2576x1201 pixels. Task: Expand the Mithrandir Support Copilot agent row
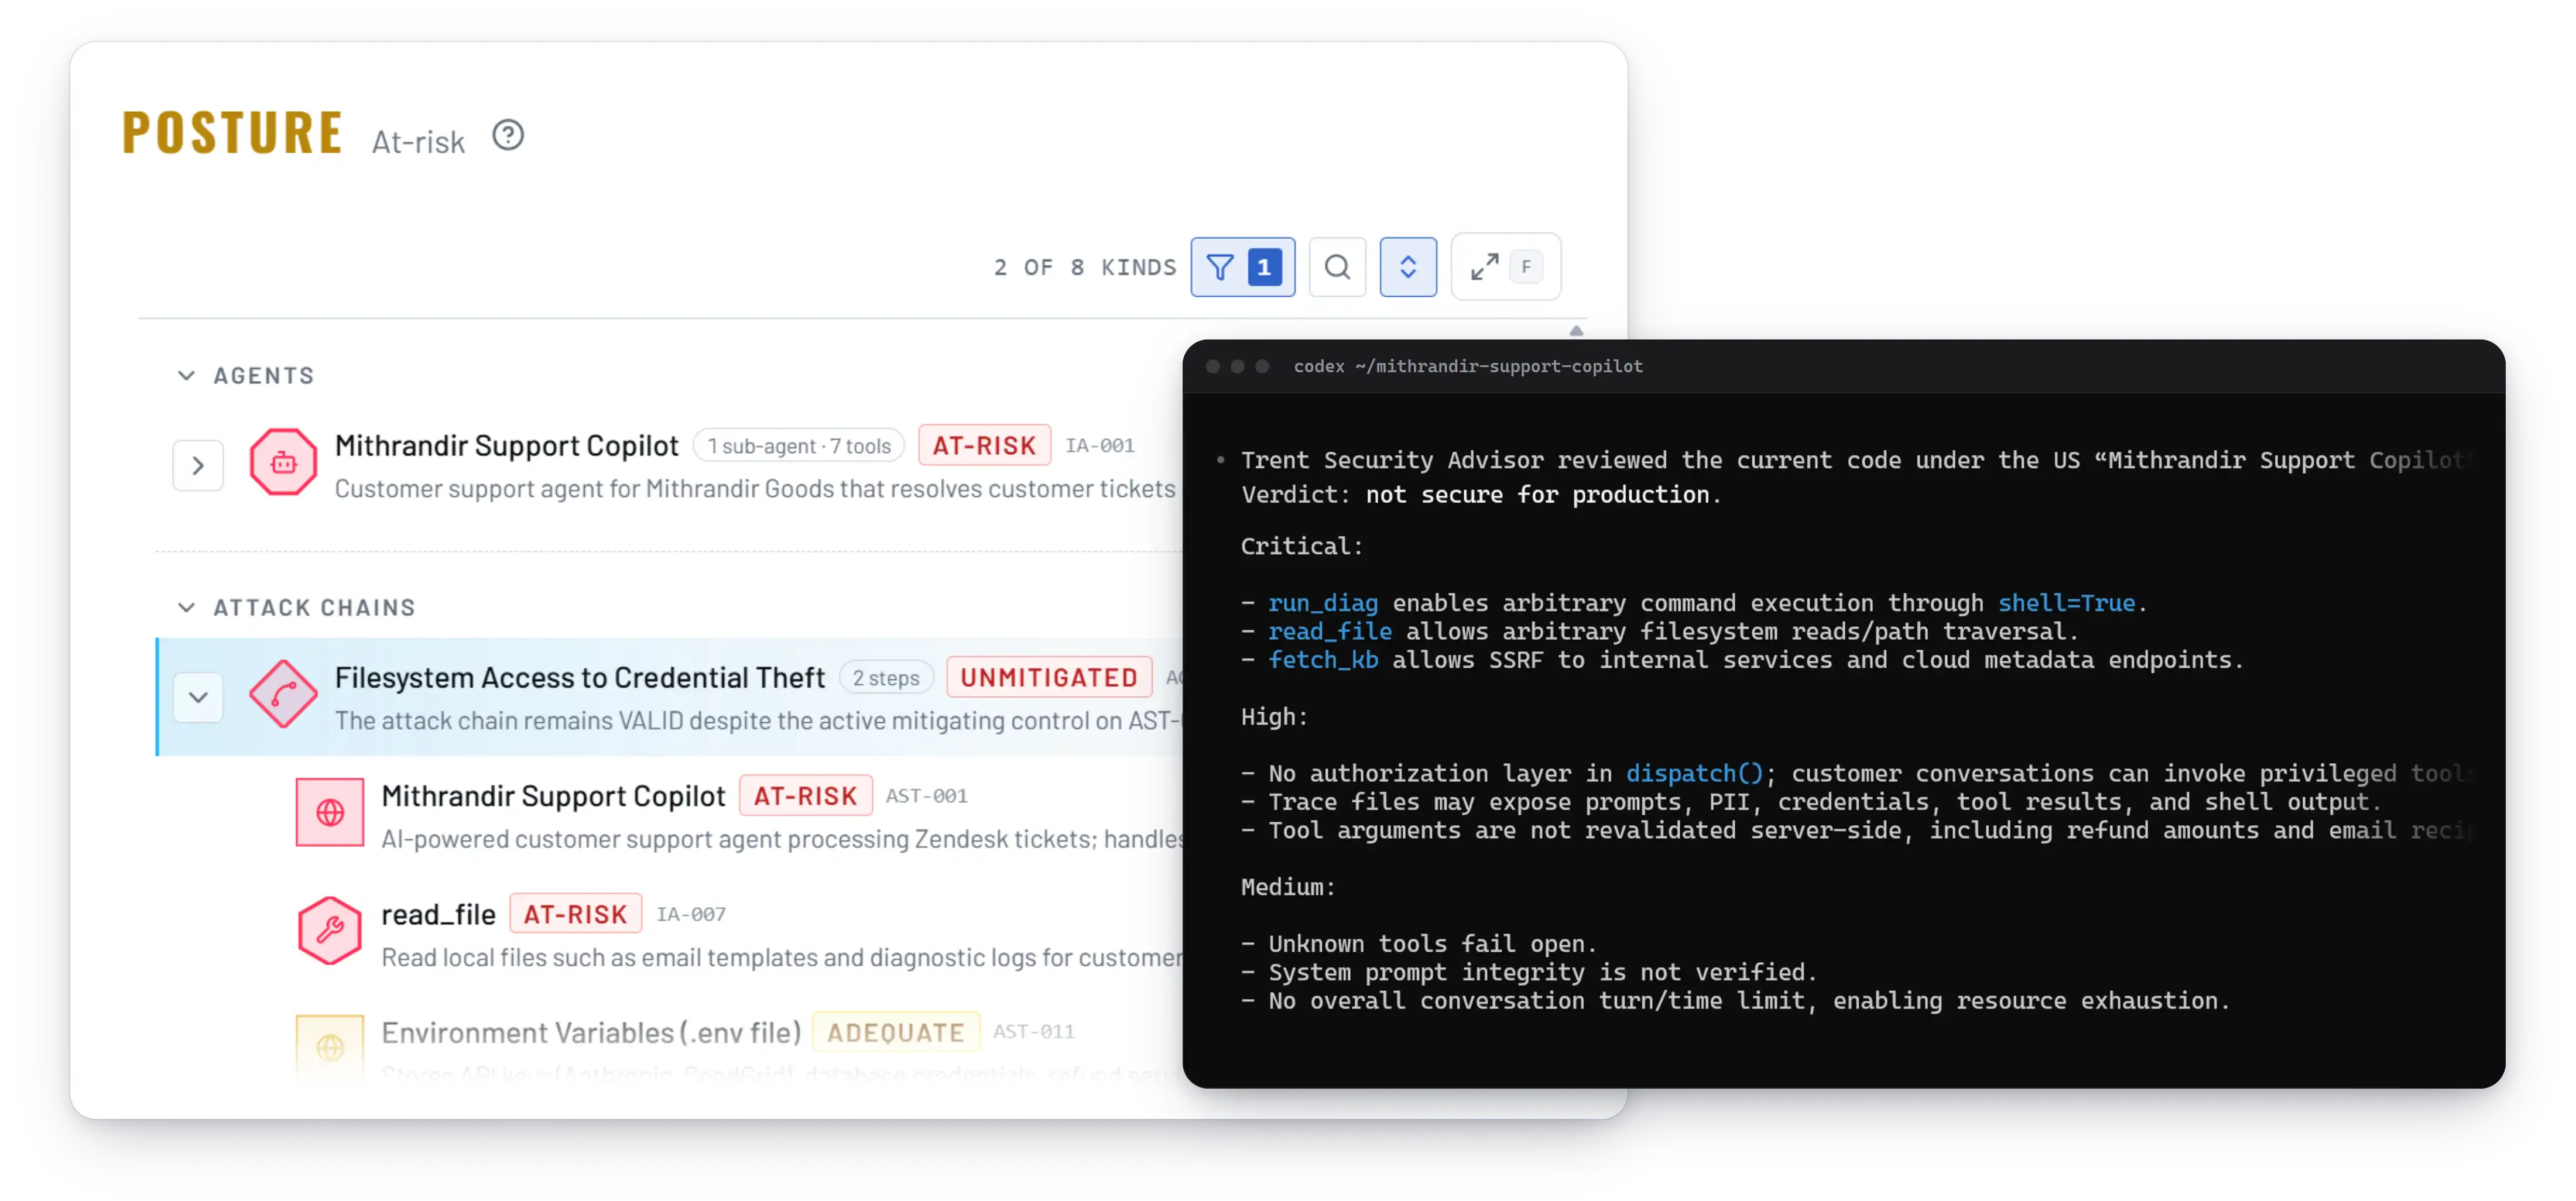pos(198,466)
